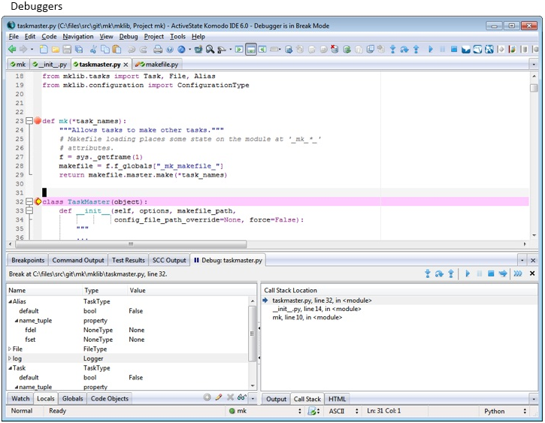The height and width of the screenshot is (423, 545).
Task: Toggle the right pane visibility icon
Action: 262,50
